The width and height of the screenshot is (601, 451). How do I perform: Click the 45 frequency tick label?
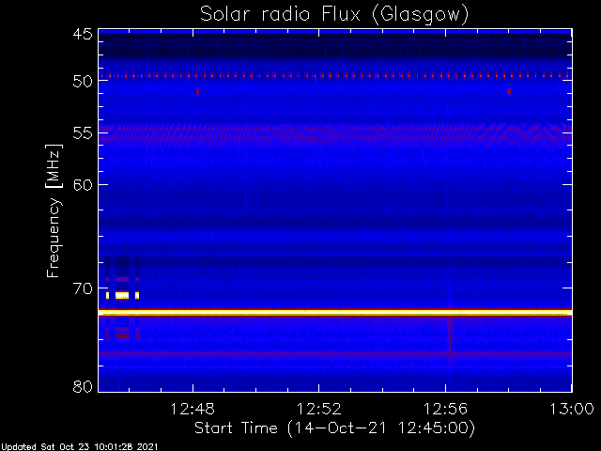83,35
